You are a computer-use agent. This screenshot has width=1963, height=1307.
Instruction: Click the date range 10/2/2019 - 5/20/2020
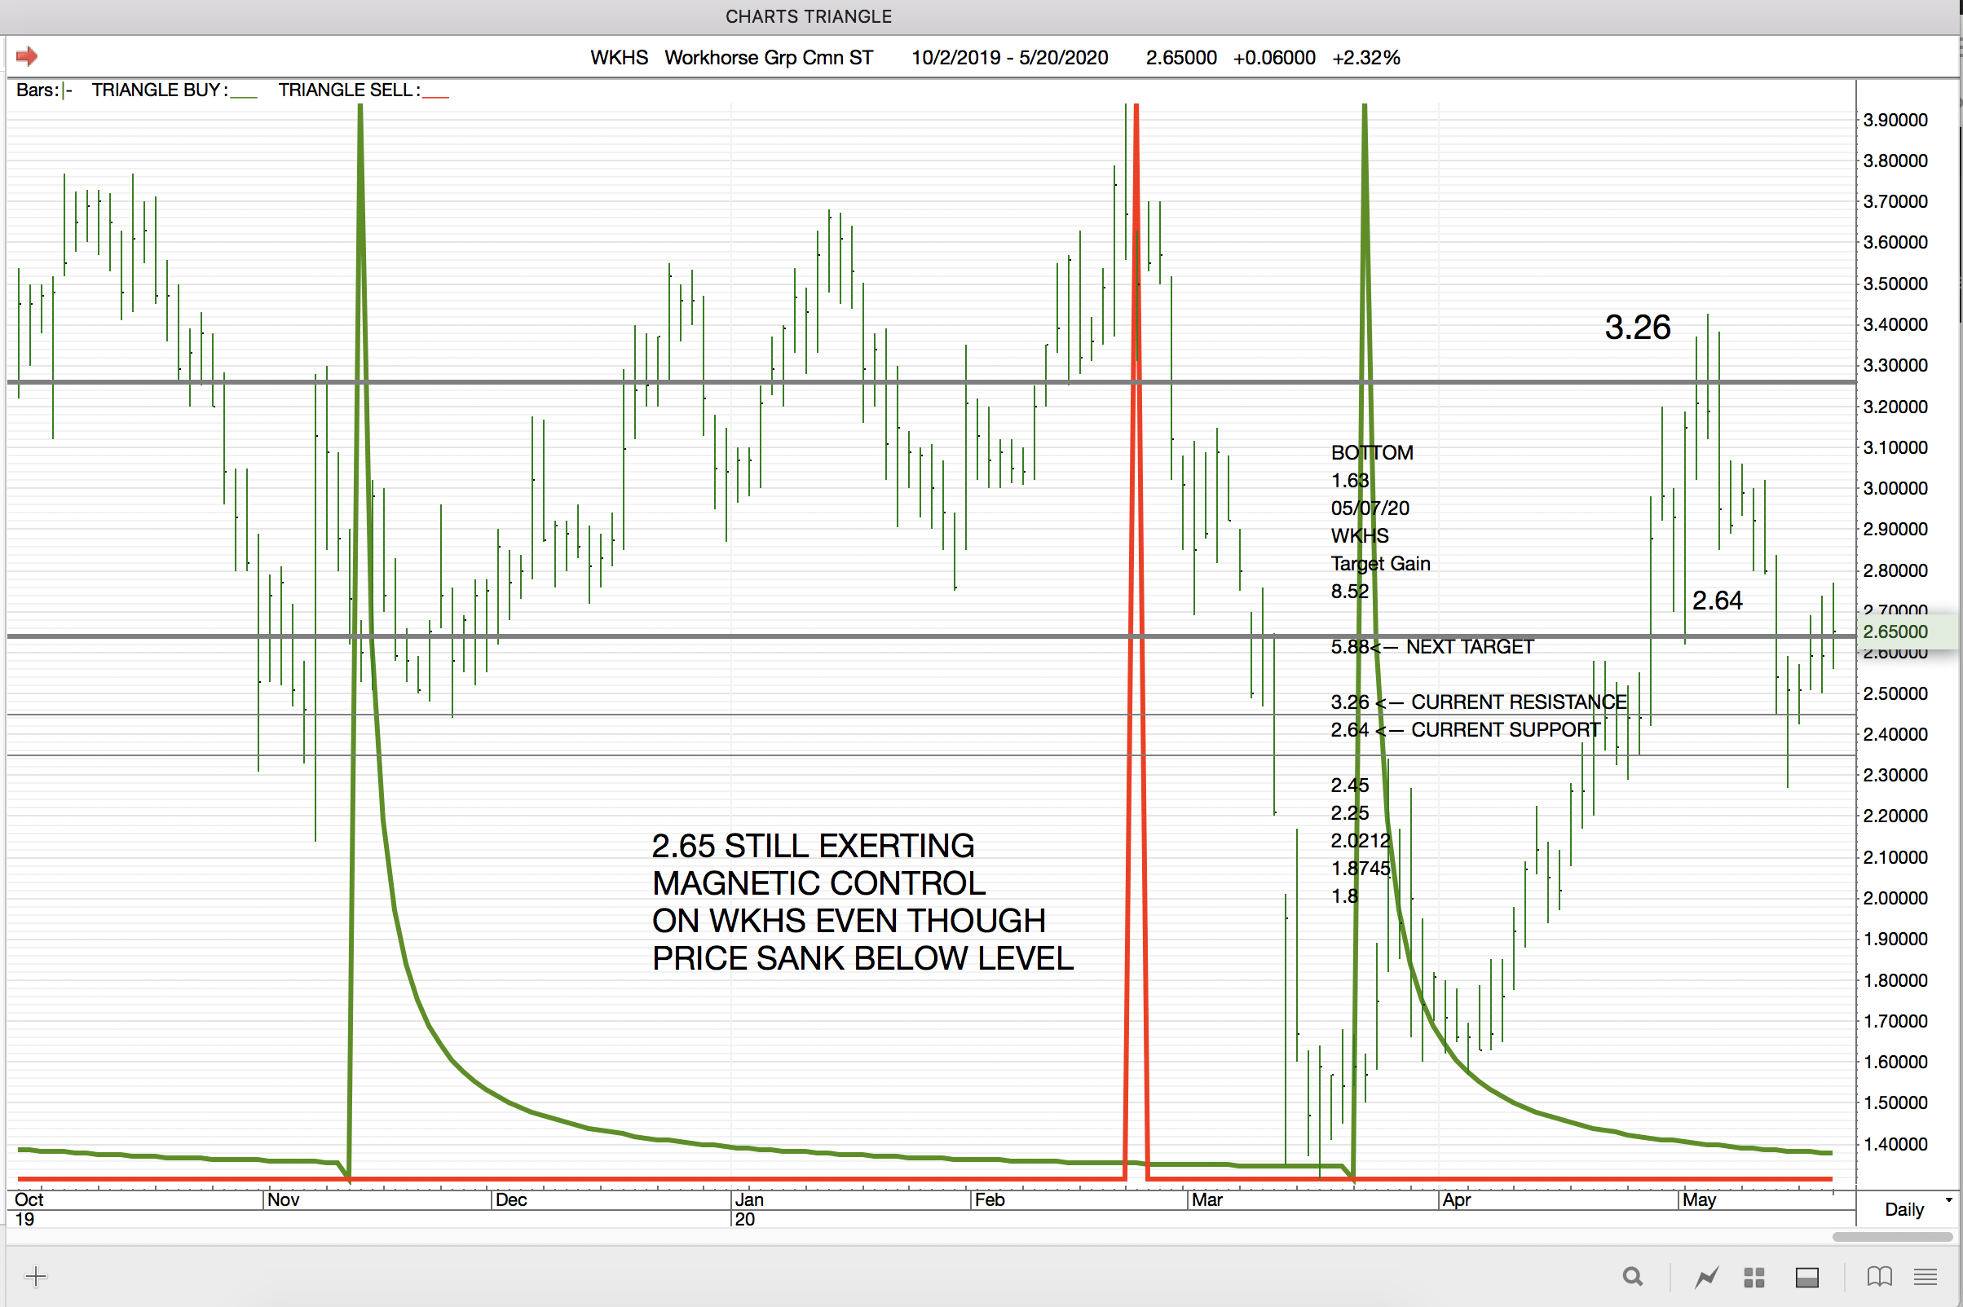coord(1009,58)
